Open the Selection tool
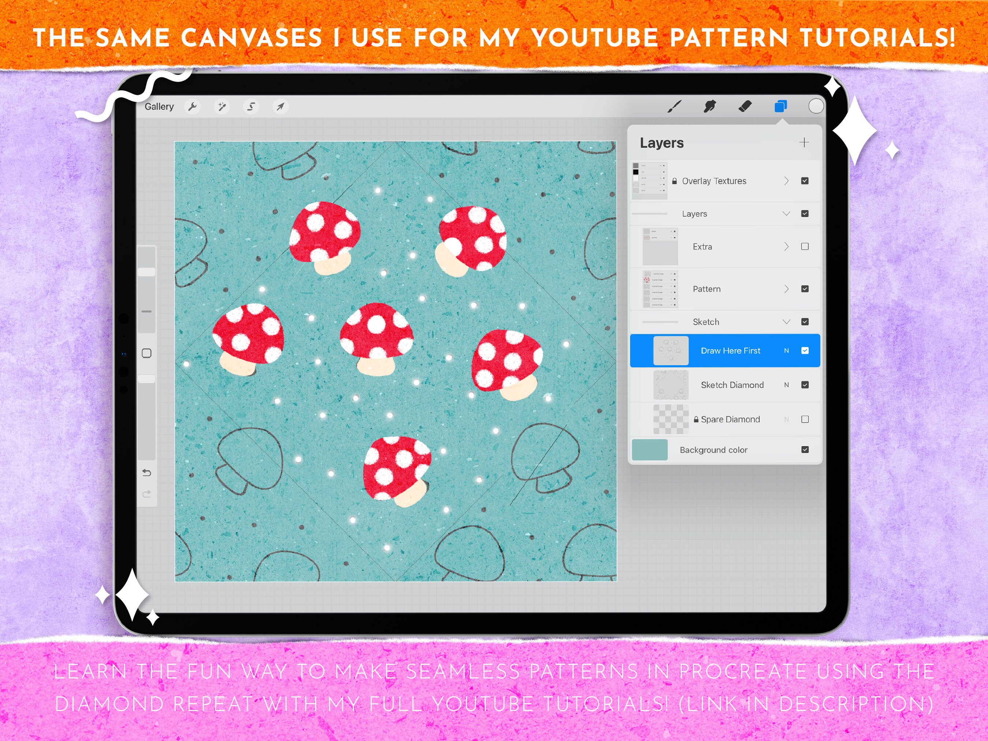 pos(251,107)
